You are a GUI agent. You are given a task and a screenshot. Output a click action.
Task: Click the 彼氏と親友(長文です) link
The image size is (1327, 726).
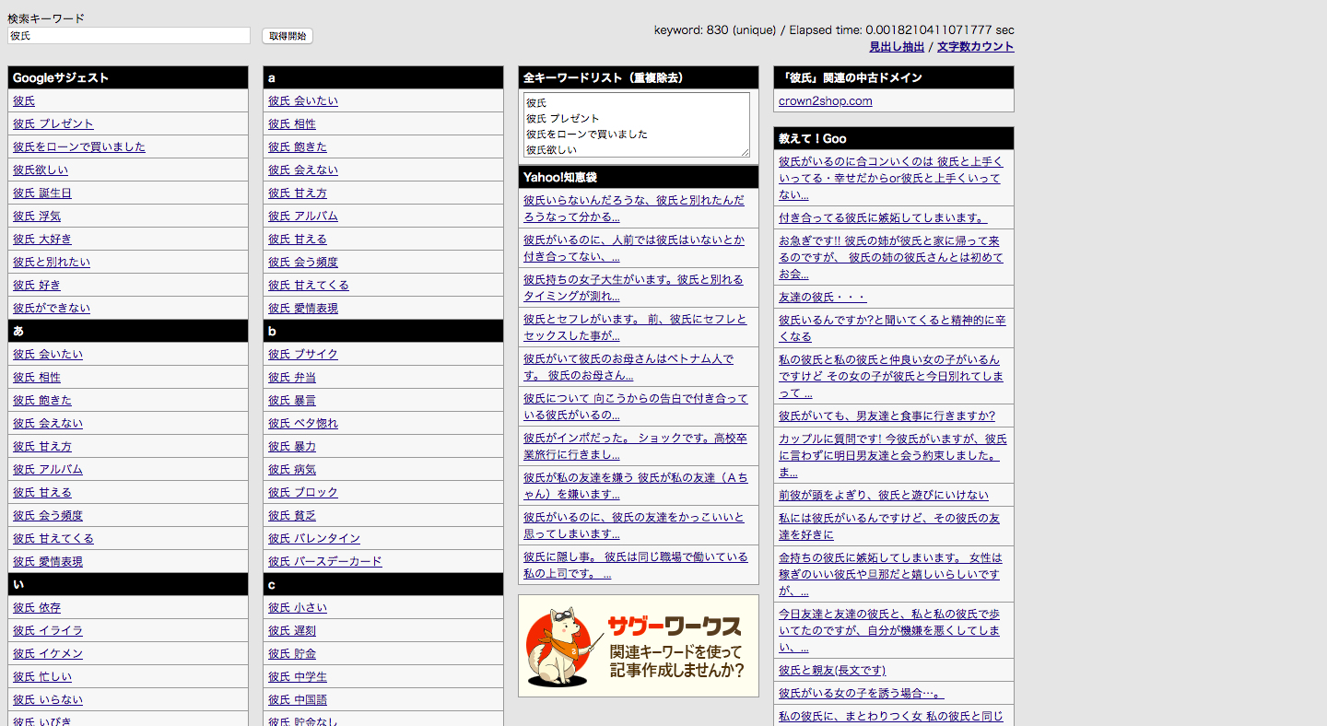point(832,670)
